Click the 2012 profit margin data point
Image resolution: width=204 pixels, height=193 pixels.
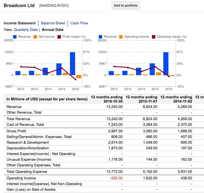click(21, 67)
